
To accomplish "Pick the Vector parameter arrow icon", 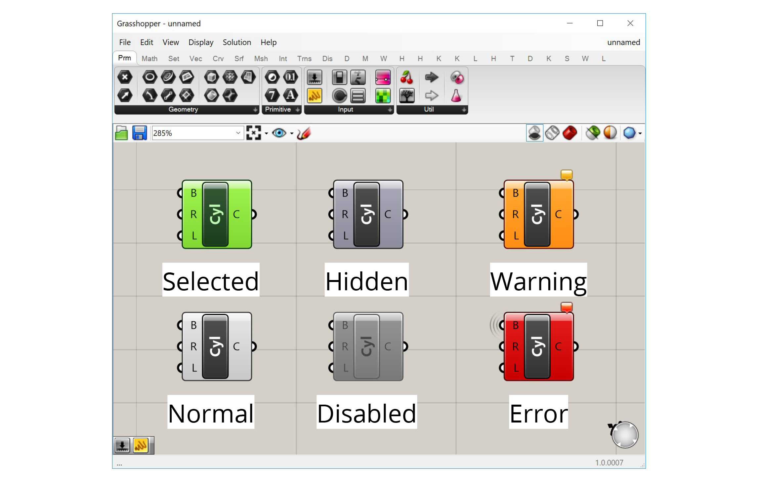I will pos(125,96).
